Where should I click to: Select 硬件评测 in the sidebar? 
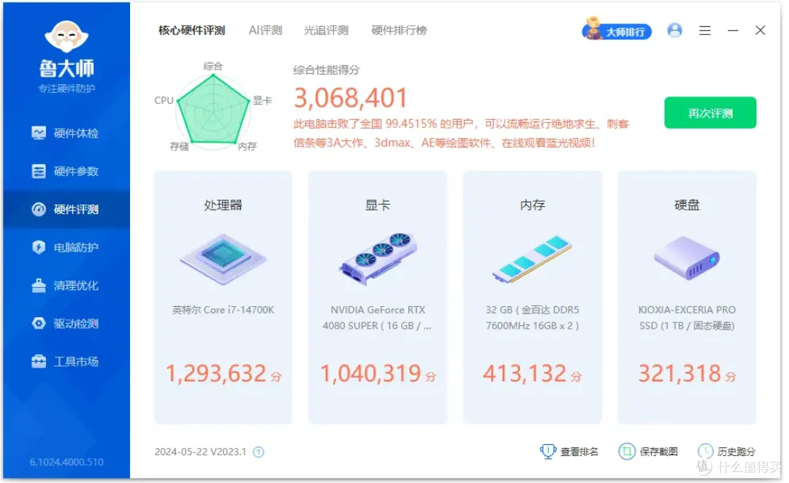[66, 209]
